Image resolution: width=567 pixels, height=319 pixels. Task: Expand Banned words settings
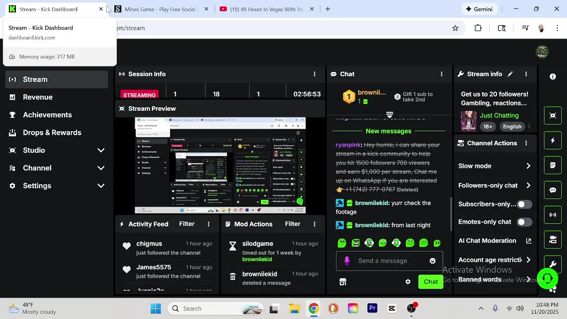[x=528, y=280]
